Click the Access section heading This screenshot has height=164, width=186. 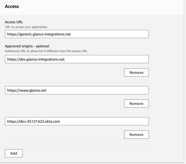(x=12, y=6)
